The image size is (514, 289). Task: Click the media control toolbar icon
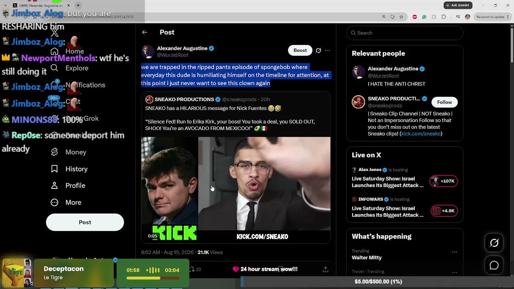[x=458, y=17]
